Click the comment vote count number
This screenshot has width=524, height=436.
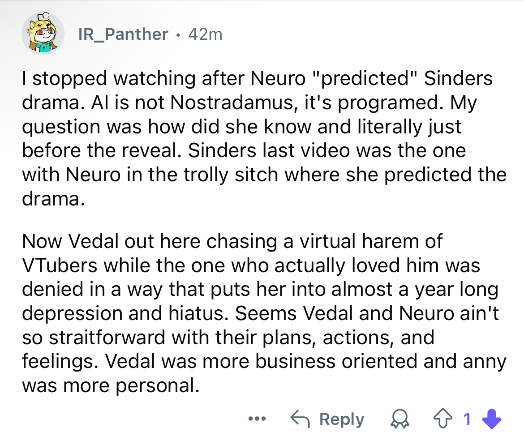[x=466, y=419]
